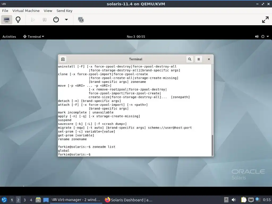This screenshot has height=204, width=272.
Task: Expand the shutdown options dropdown arrow
Action: point(66,20)
